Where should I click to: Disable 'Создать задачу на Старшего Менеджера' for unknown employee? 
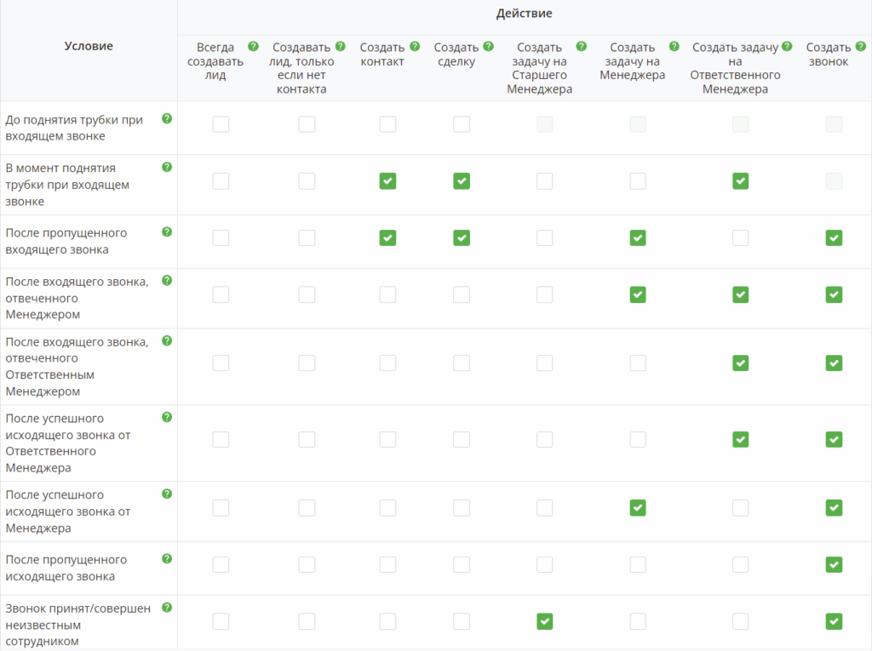point(544,621)
